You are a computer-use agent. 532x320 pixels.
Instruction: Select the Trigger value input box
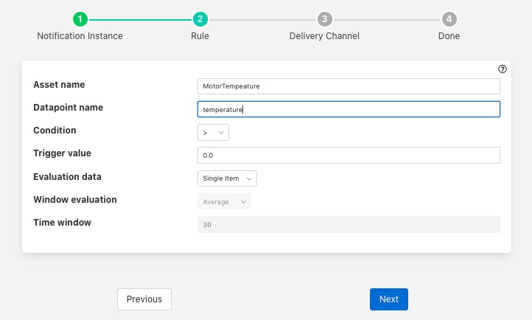click(x=349, y=156)
